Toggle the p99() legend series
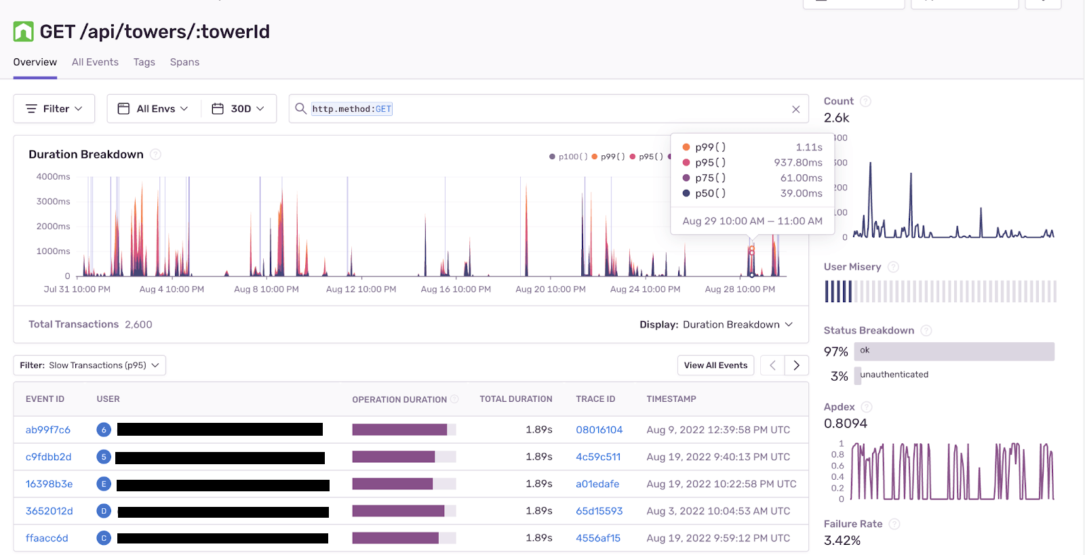The image size is (1085, 555). (x=608, y=157)
